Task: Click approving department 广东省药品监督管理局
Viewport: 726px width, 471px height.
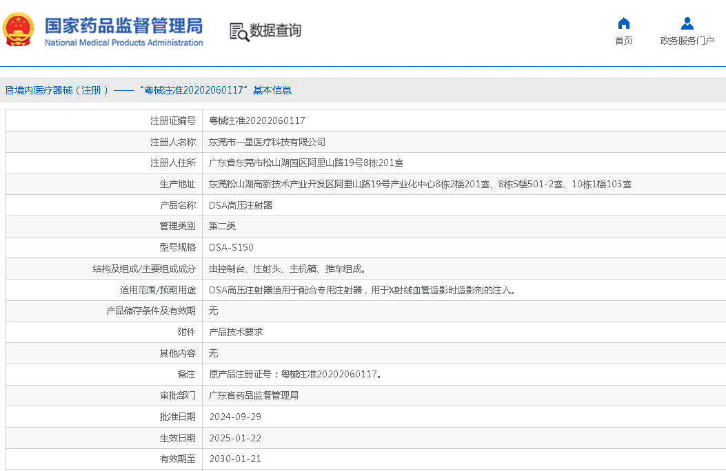Action: click(x=254, y=395)
